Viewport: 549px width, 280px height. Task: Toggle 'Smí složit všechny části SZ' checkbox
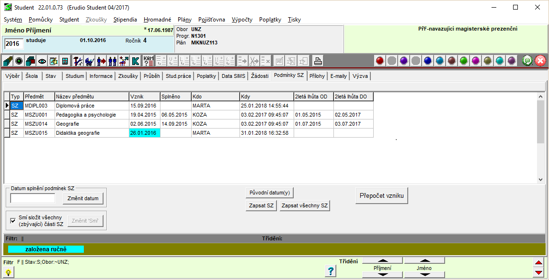(13, 220)
